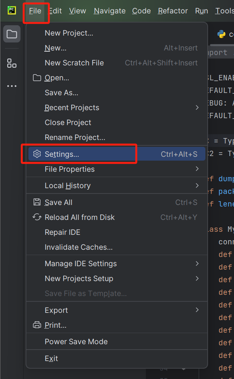
Task: Click the Open folder icon in menu
Action: [37, 78]
